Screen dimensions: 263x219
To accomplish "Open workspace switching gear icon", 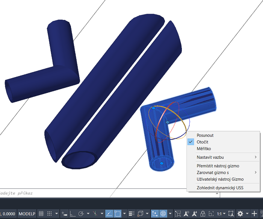I will tap(240, 213).
